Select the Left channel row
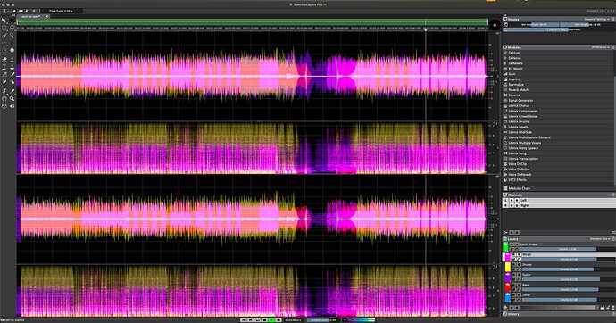616x323 pixels. click(x=559, y=200)
